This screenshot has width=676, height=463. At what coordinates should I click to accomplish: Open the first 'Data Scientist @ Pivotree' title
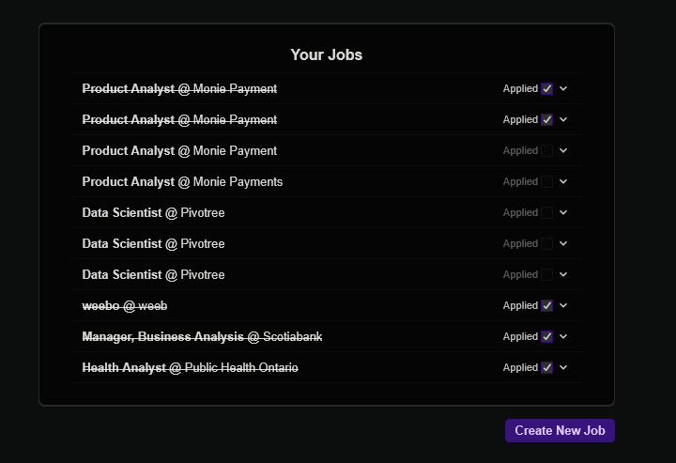click(x=153, y=213)
